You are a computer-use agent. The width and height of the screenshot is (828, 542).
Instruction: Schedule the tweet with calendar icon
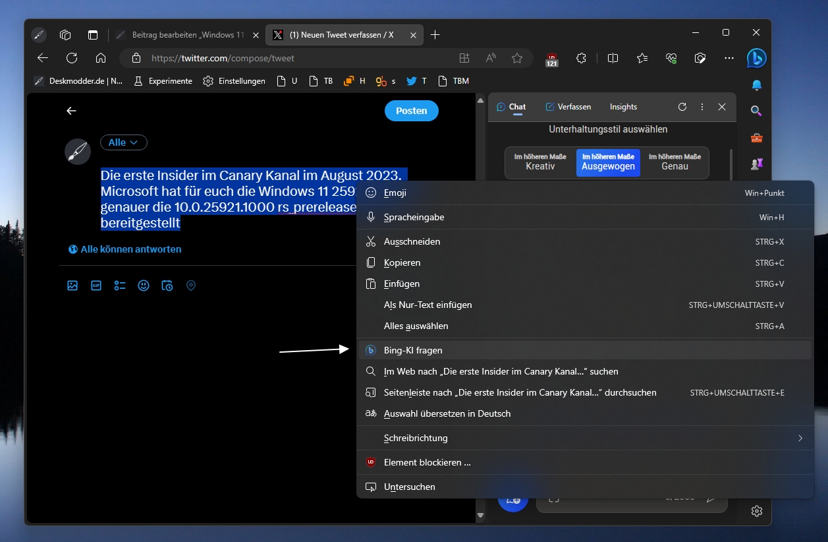[167, 286]
